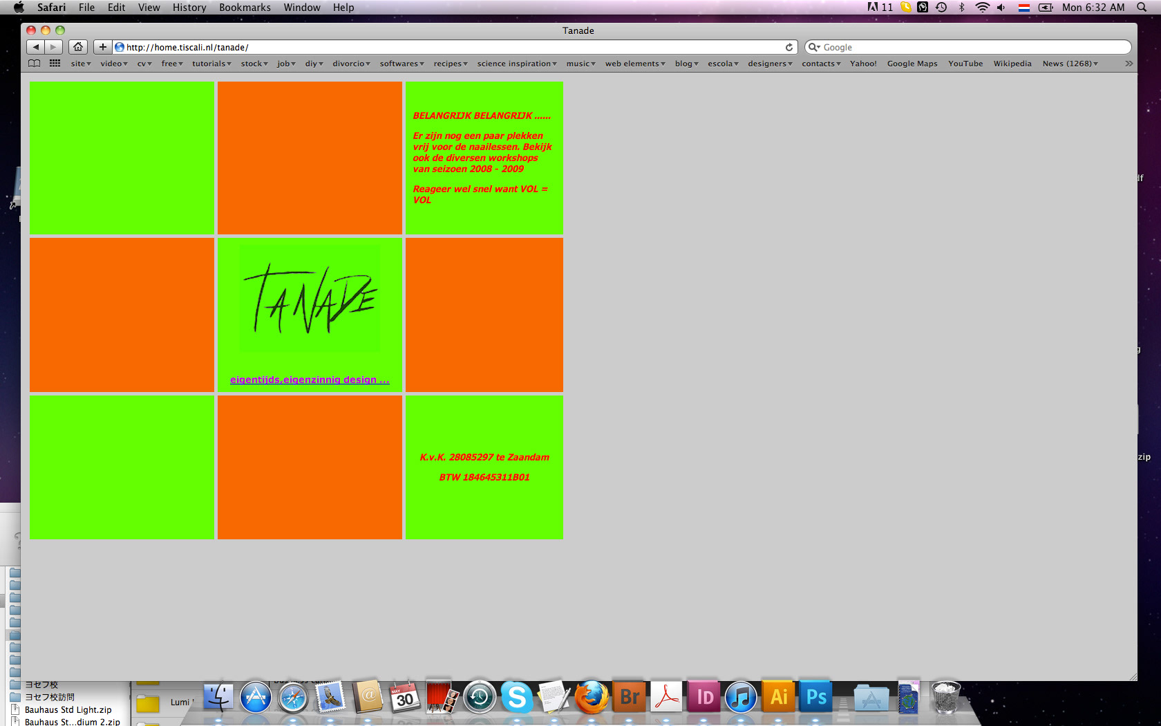
Task: Go back with the Safari back arrow
Action: [x=36, y=47]
